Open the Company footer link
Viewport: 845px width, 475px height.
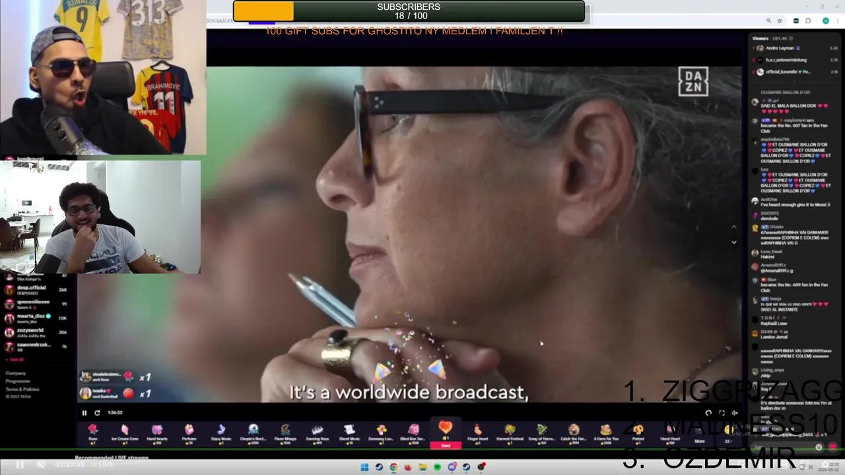tap(16, 373)
